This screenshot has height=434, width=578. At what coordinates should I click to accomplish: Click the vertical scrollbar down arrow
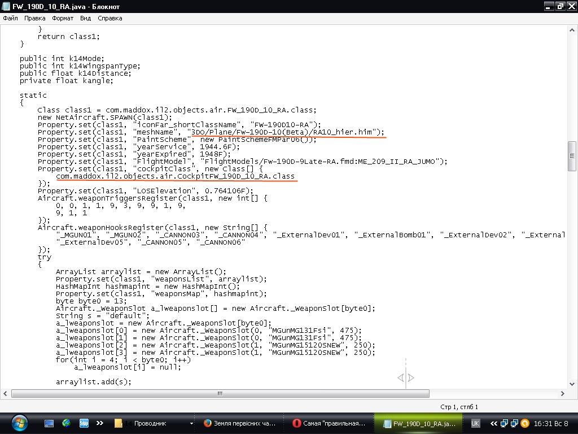572,384
